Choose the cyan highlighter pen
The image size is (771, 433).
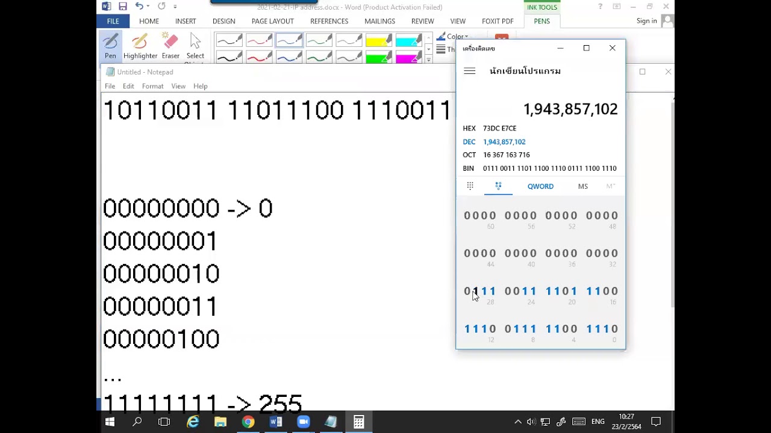(408, 40)
